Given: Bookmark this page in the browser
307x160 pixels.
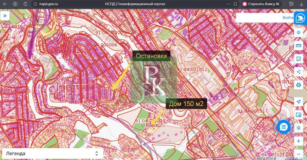Looking at the screenshot, I should point(236,4).
